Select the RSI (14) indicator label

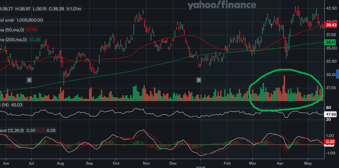pos(8,105)
